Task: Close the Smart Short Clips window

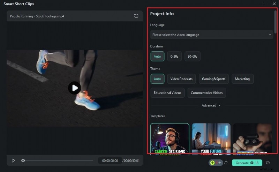Action: (273, 4)
